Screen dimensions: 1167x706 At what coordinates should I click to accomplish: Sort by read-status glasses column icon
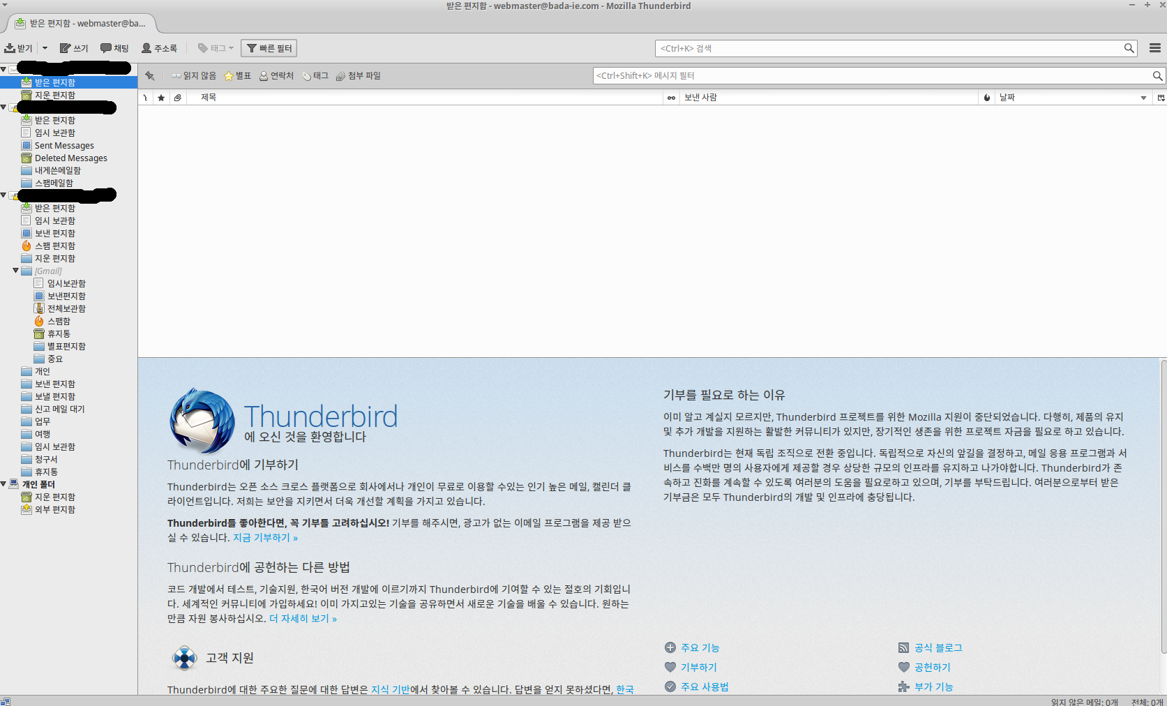[671, 98]
